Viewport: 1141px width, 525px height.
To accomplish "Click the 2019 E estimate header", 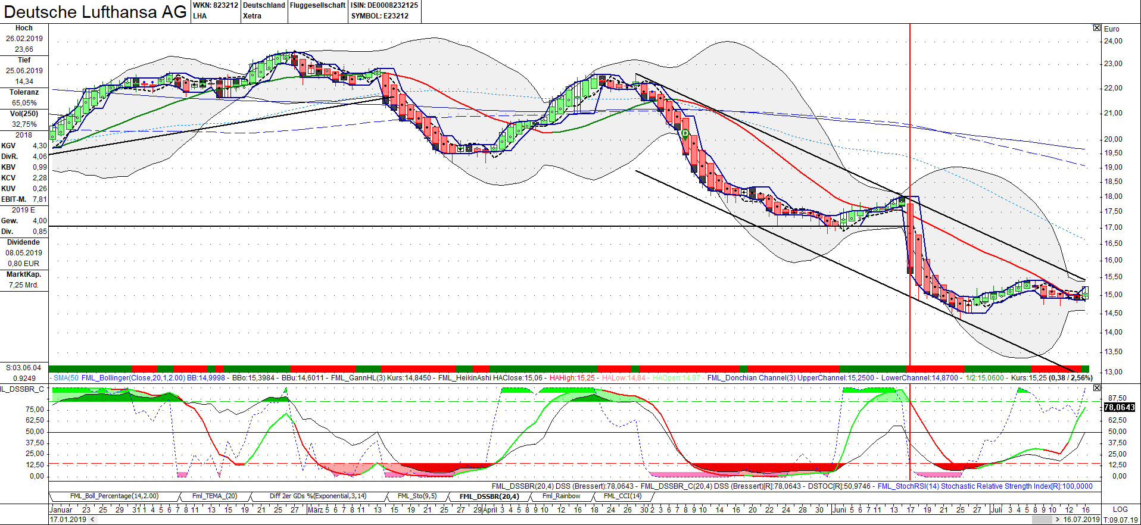I will [24, 210].
